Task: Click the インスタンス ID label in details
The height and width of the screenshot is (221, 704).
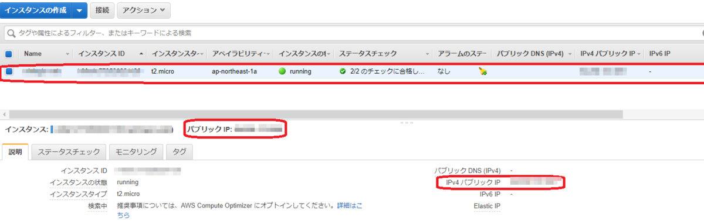Action: point(84,170)
